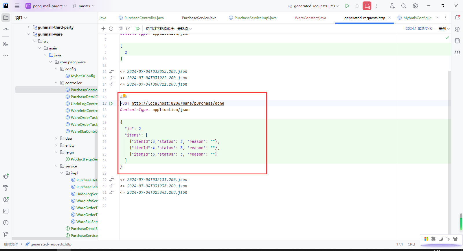Switch to MybatisConfig.java tab
This screenshot has height=251, width=463.
pyautogui.click(x=415, y=18)
